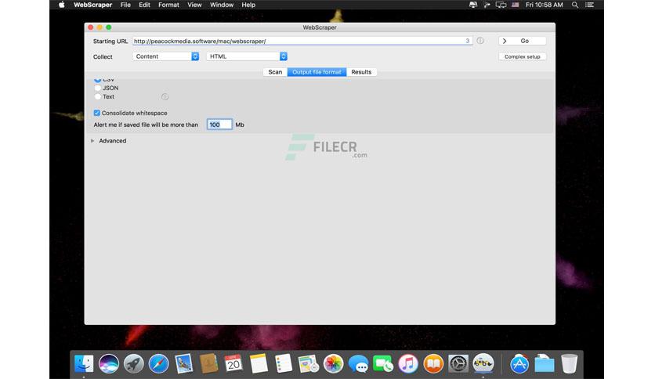
Task: Click the Go button
Action: [x=522, y=41]
